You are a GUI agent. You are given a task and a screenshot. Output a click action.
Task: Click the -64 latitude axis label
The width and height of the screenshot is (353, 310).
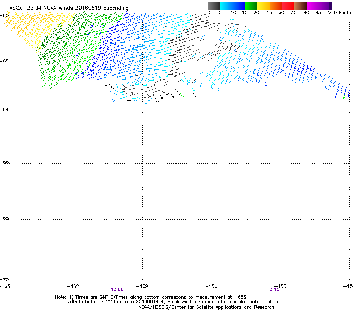5,110
